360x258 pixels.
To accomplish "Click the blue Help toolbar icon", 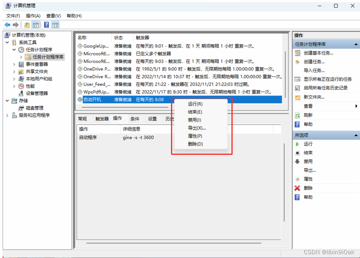I will pyautogui.click(x=46, y=25).
